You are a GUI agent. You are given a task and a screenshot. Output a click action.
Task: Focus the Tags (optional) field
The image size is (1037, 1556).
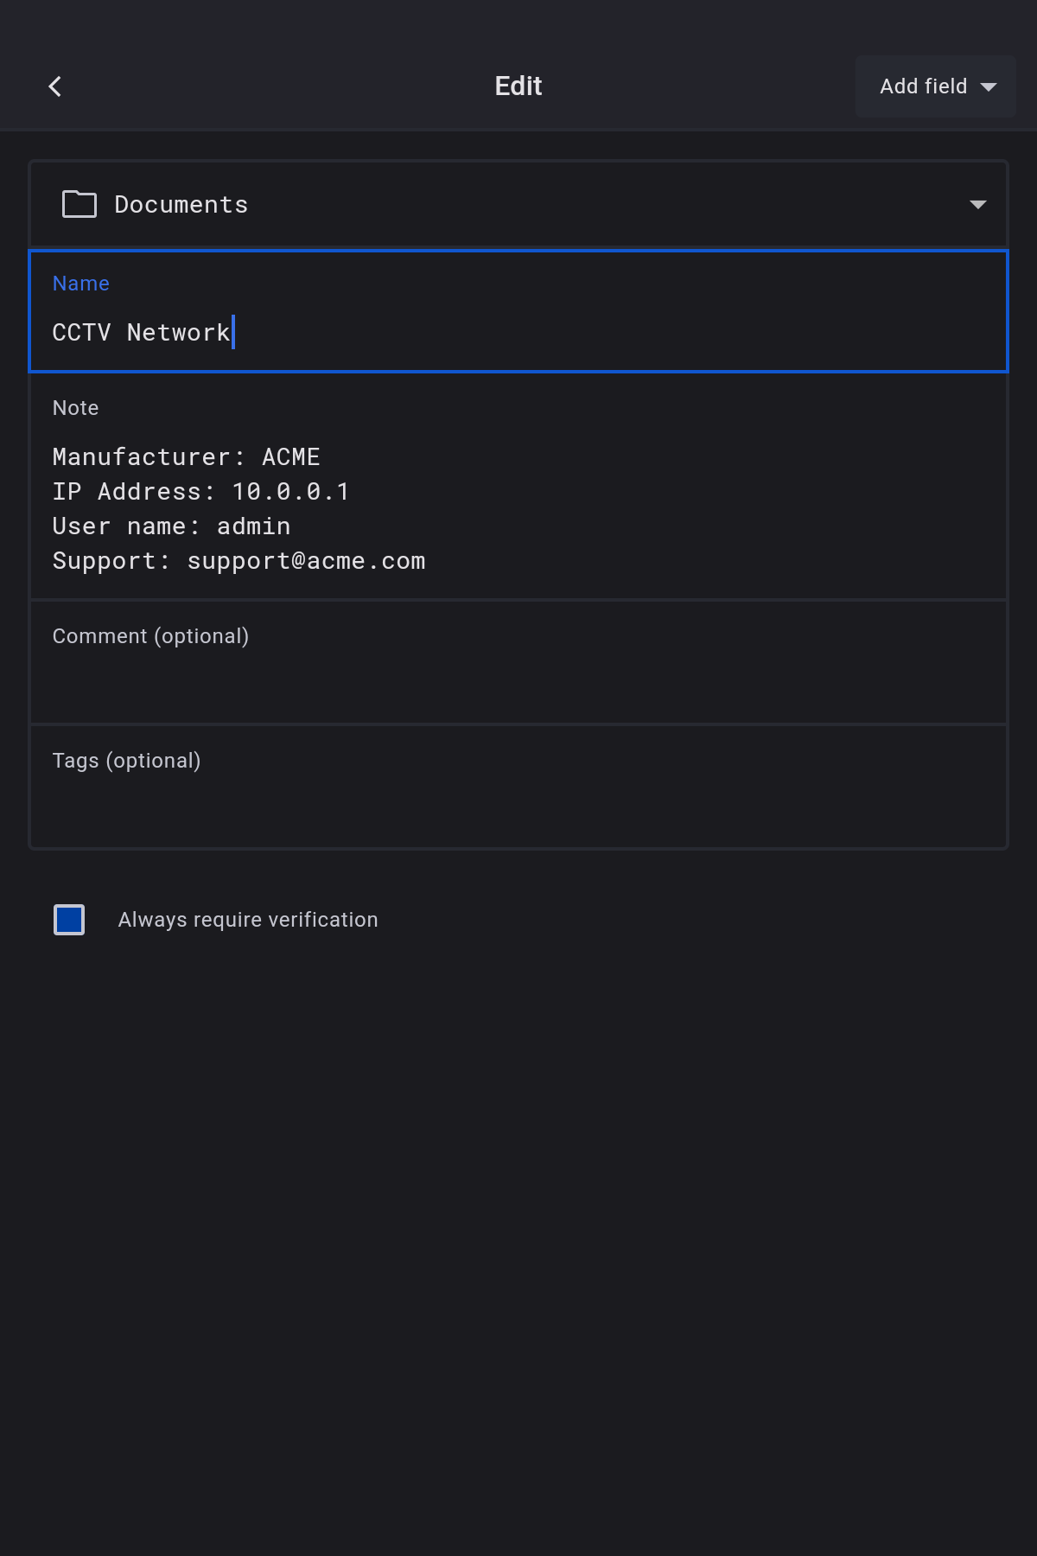(518, 799)
